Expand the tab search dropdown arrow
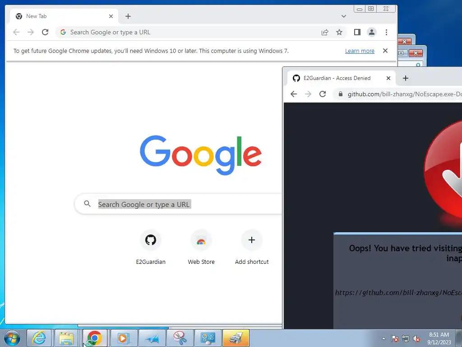This screenshot has height=347, width=462. 343,16
